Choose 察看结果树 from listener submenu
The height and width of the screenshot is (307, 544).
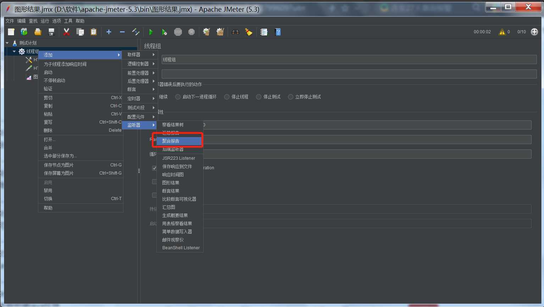(x=180, y=125)
